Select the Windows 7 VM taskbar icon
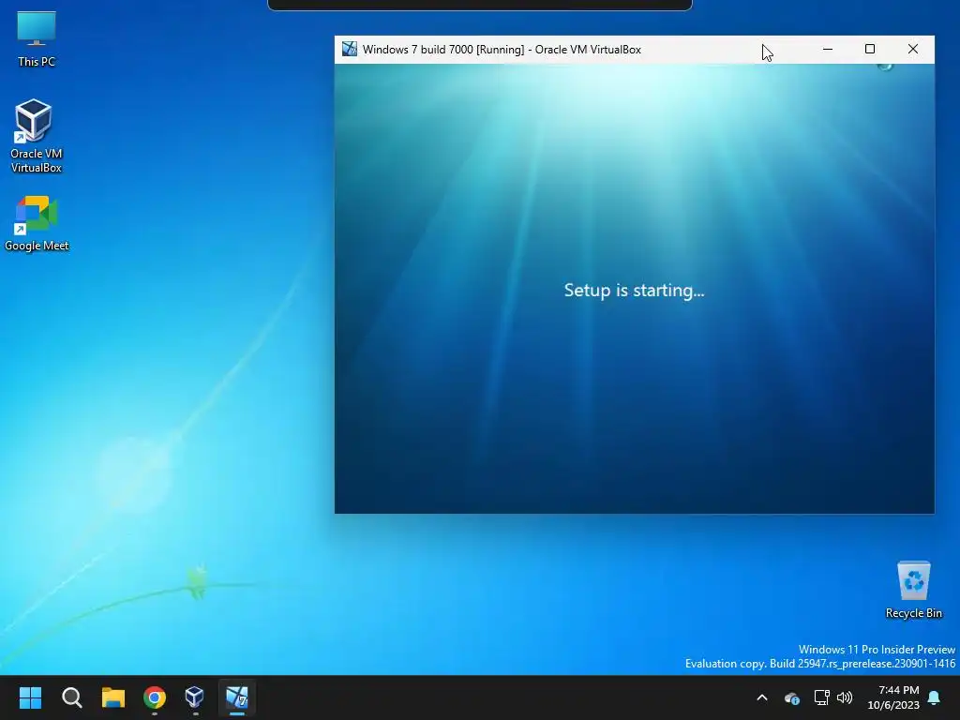The width and height of the screenshot is (960, 720). [x=237, y=697]
